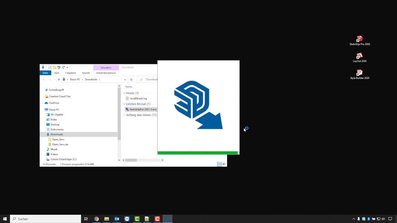Click the chevron after Downloads in address bar

(x=99, y=80)
